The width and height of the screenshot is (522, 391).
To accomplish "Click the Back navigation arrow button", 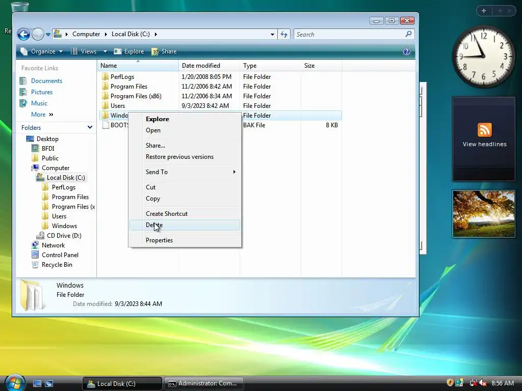I will click(23, 34).
